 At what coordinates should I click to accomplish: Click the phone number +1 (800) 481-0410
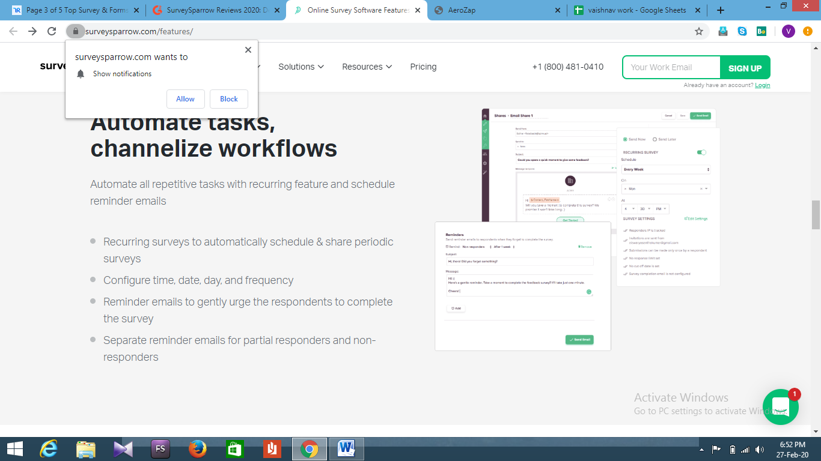coord(568,67)
